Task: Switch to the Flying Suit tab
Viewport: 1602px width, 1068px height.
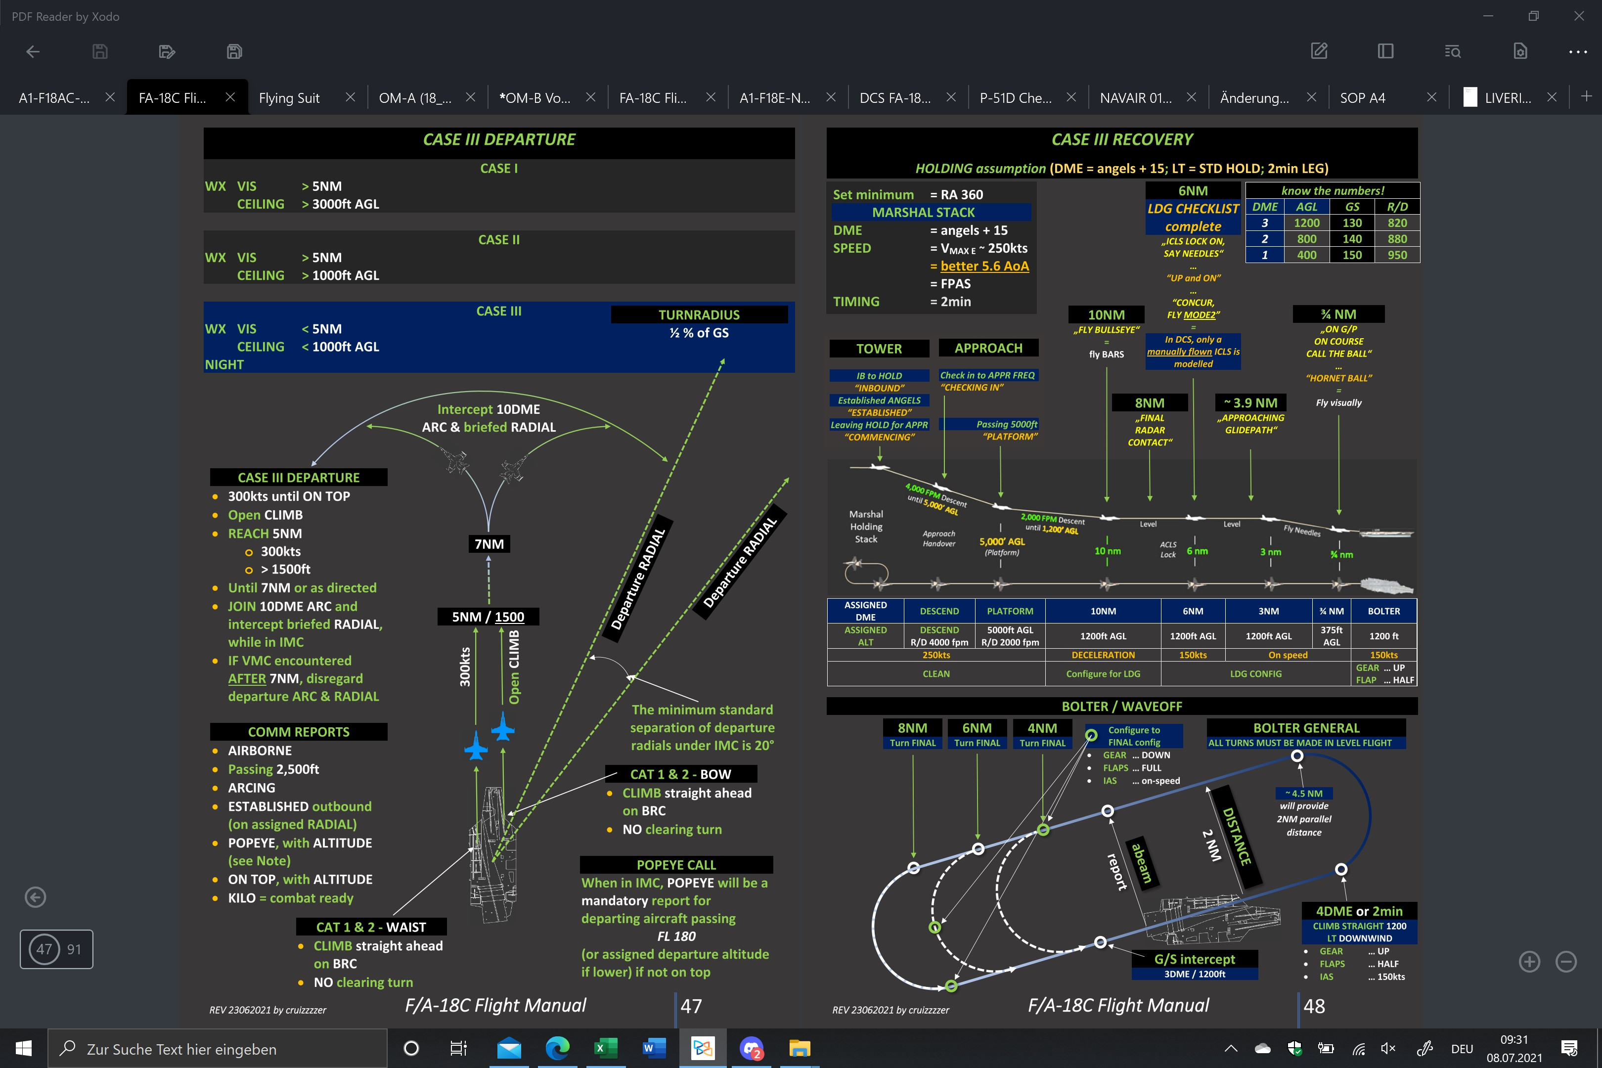Action: [289, 98]
